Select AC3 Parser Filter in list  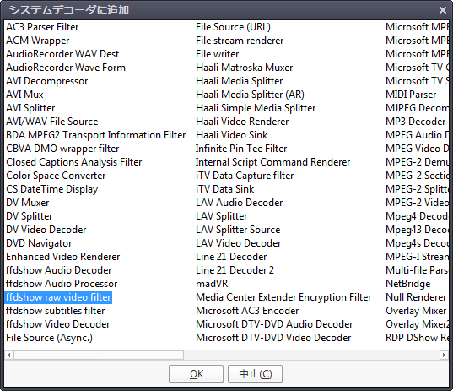(x=42, y=27)
